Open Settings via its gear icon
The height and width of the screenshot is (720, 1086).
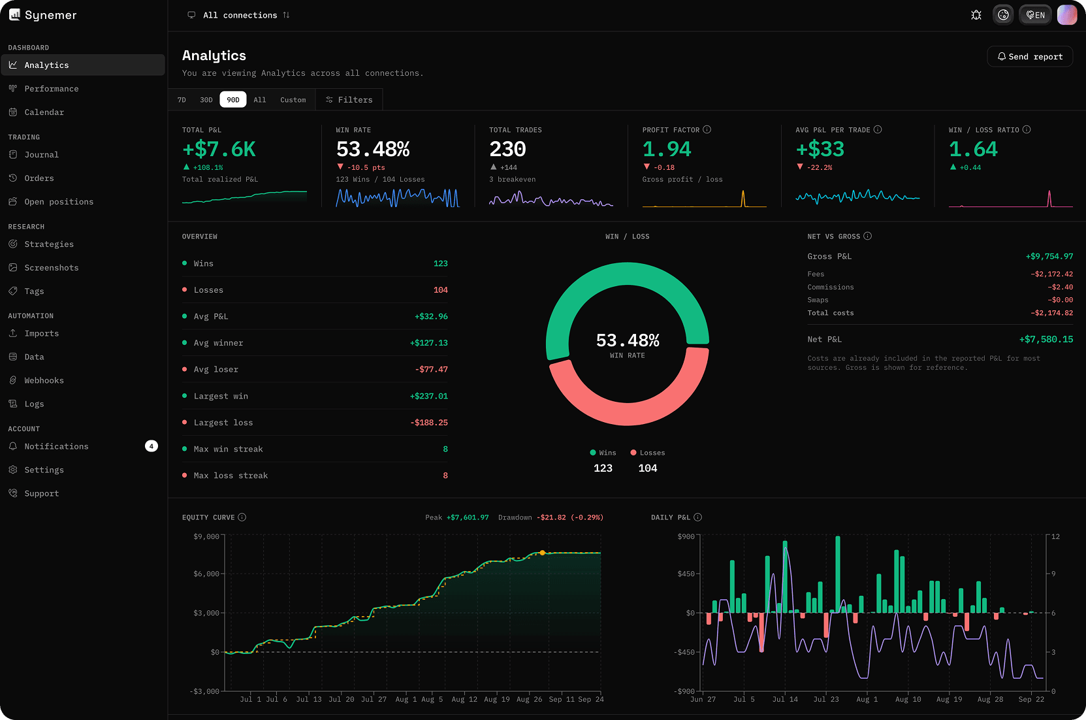point(13,470)
